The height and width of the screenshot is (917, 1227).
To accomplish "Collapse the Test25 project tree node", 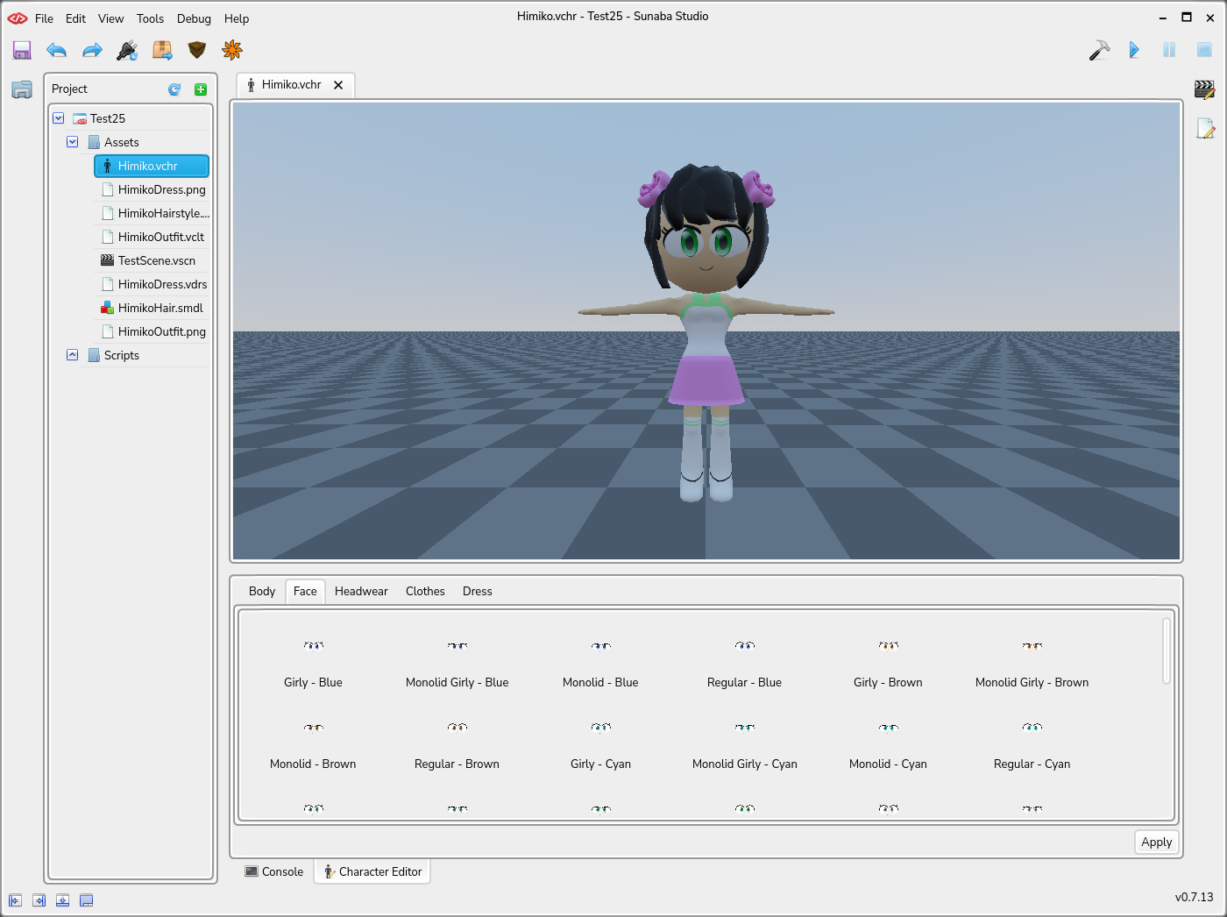I will tap(59, 118).
